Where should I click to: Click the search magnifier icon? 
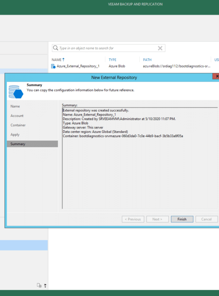coord(55,48)
